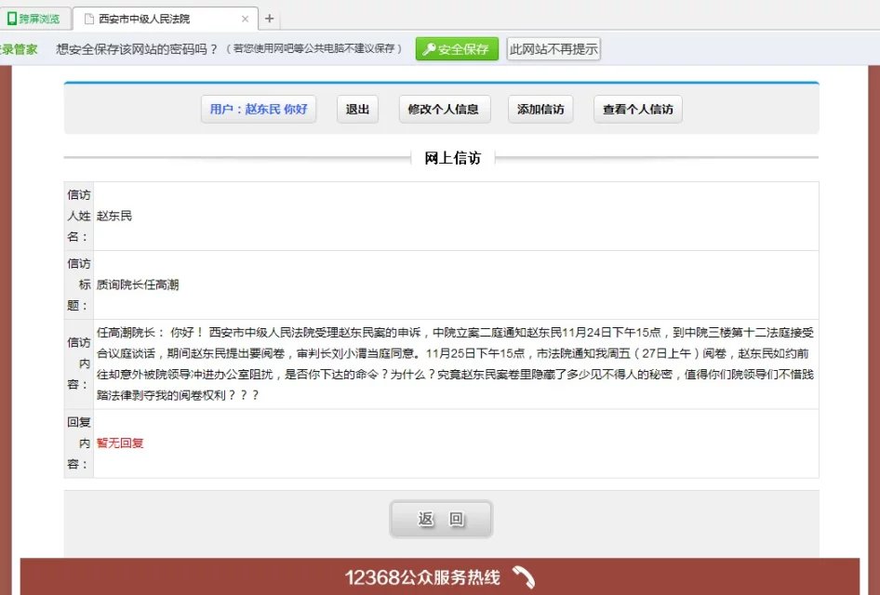Click the red 暂无回复 reply text
Viewport: 880px width, 595px height.
[120, 443]
